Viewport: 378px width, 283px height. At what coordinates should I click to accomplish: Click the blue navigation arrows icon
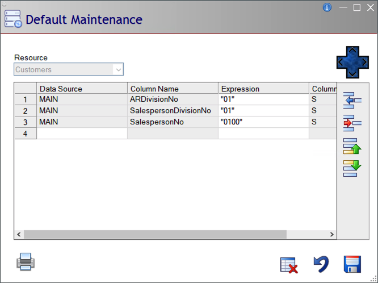tap(352, 62)
